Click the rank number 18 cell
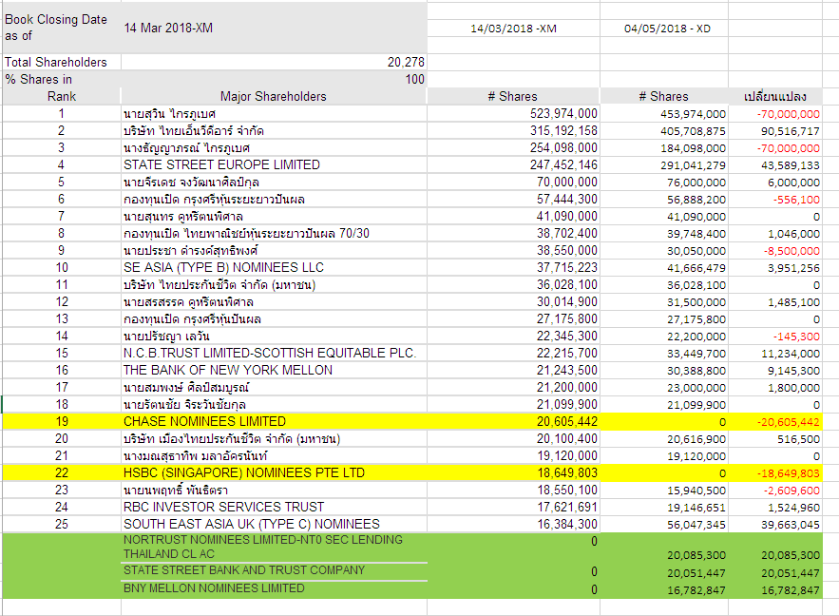Image resolution: width=839 pixels, height=616 pixels. (x=62, y=405)
